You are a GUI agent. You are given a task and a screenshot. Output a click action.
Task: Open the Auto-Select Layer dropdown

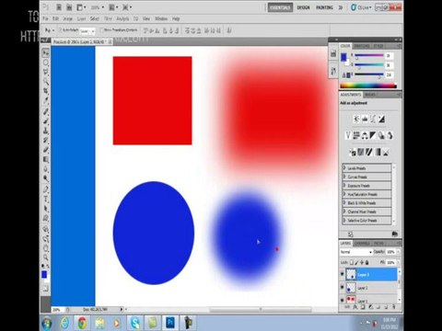[87, 31]
